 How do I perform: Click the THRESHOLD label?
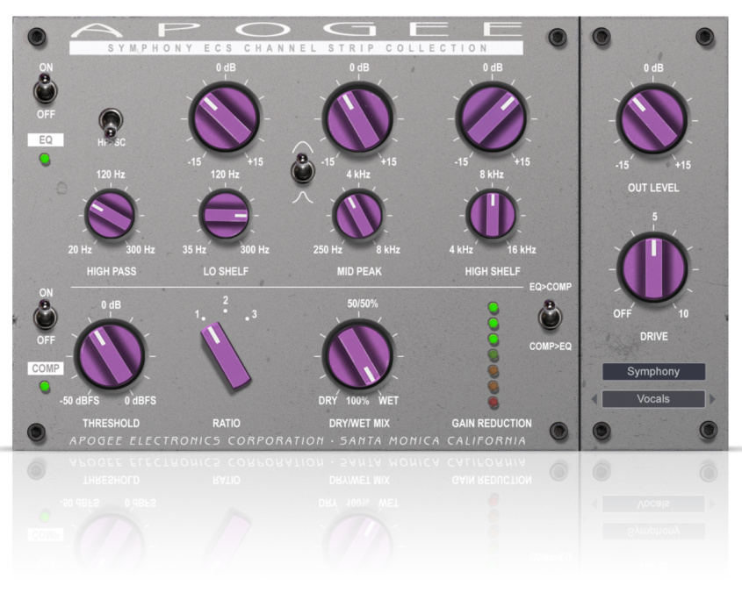pos(112,423)
